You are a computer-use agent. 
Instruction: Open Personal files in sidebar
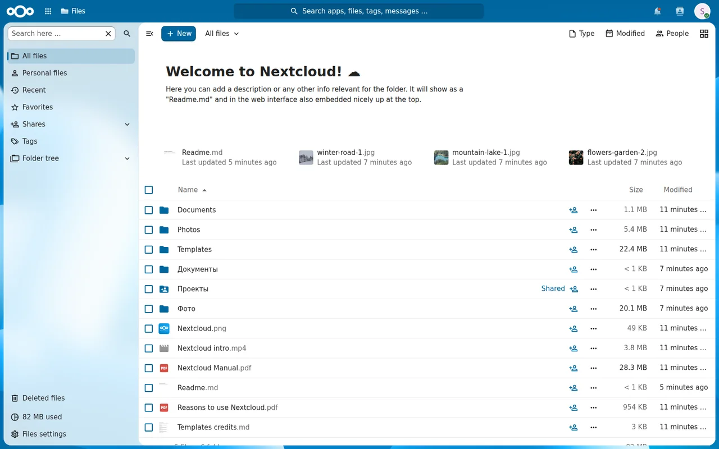tap(71, 73)
